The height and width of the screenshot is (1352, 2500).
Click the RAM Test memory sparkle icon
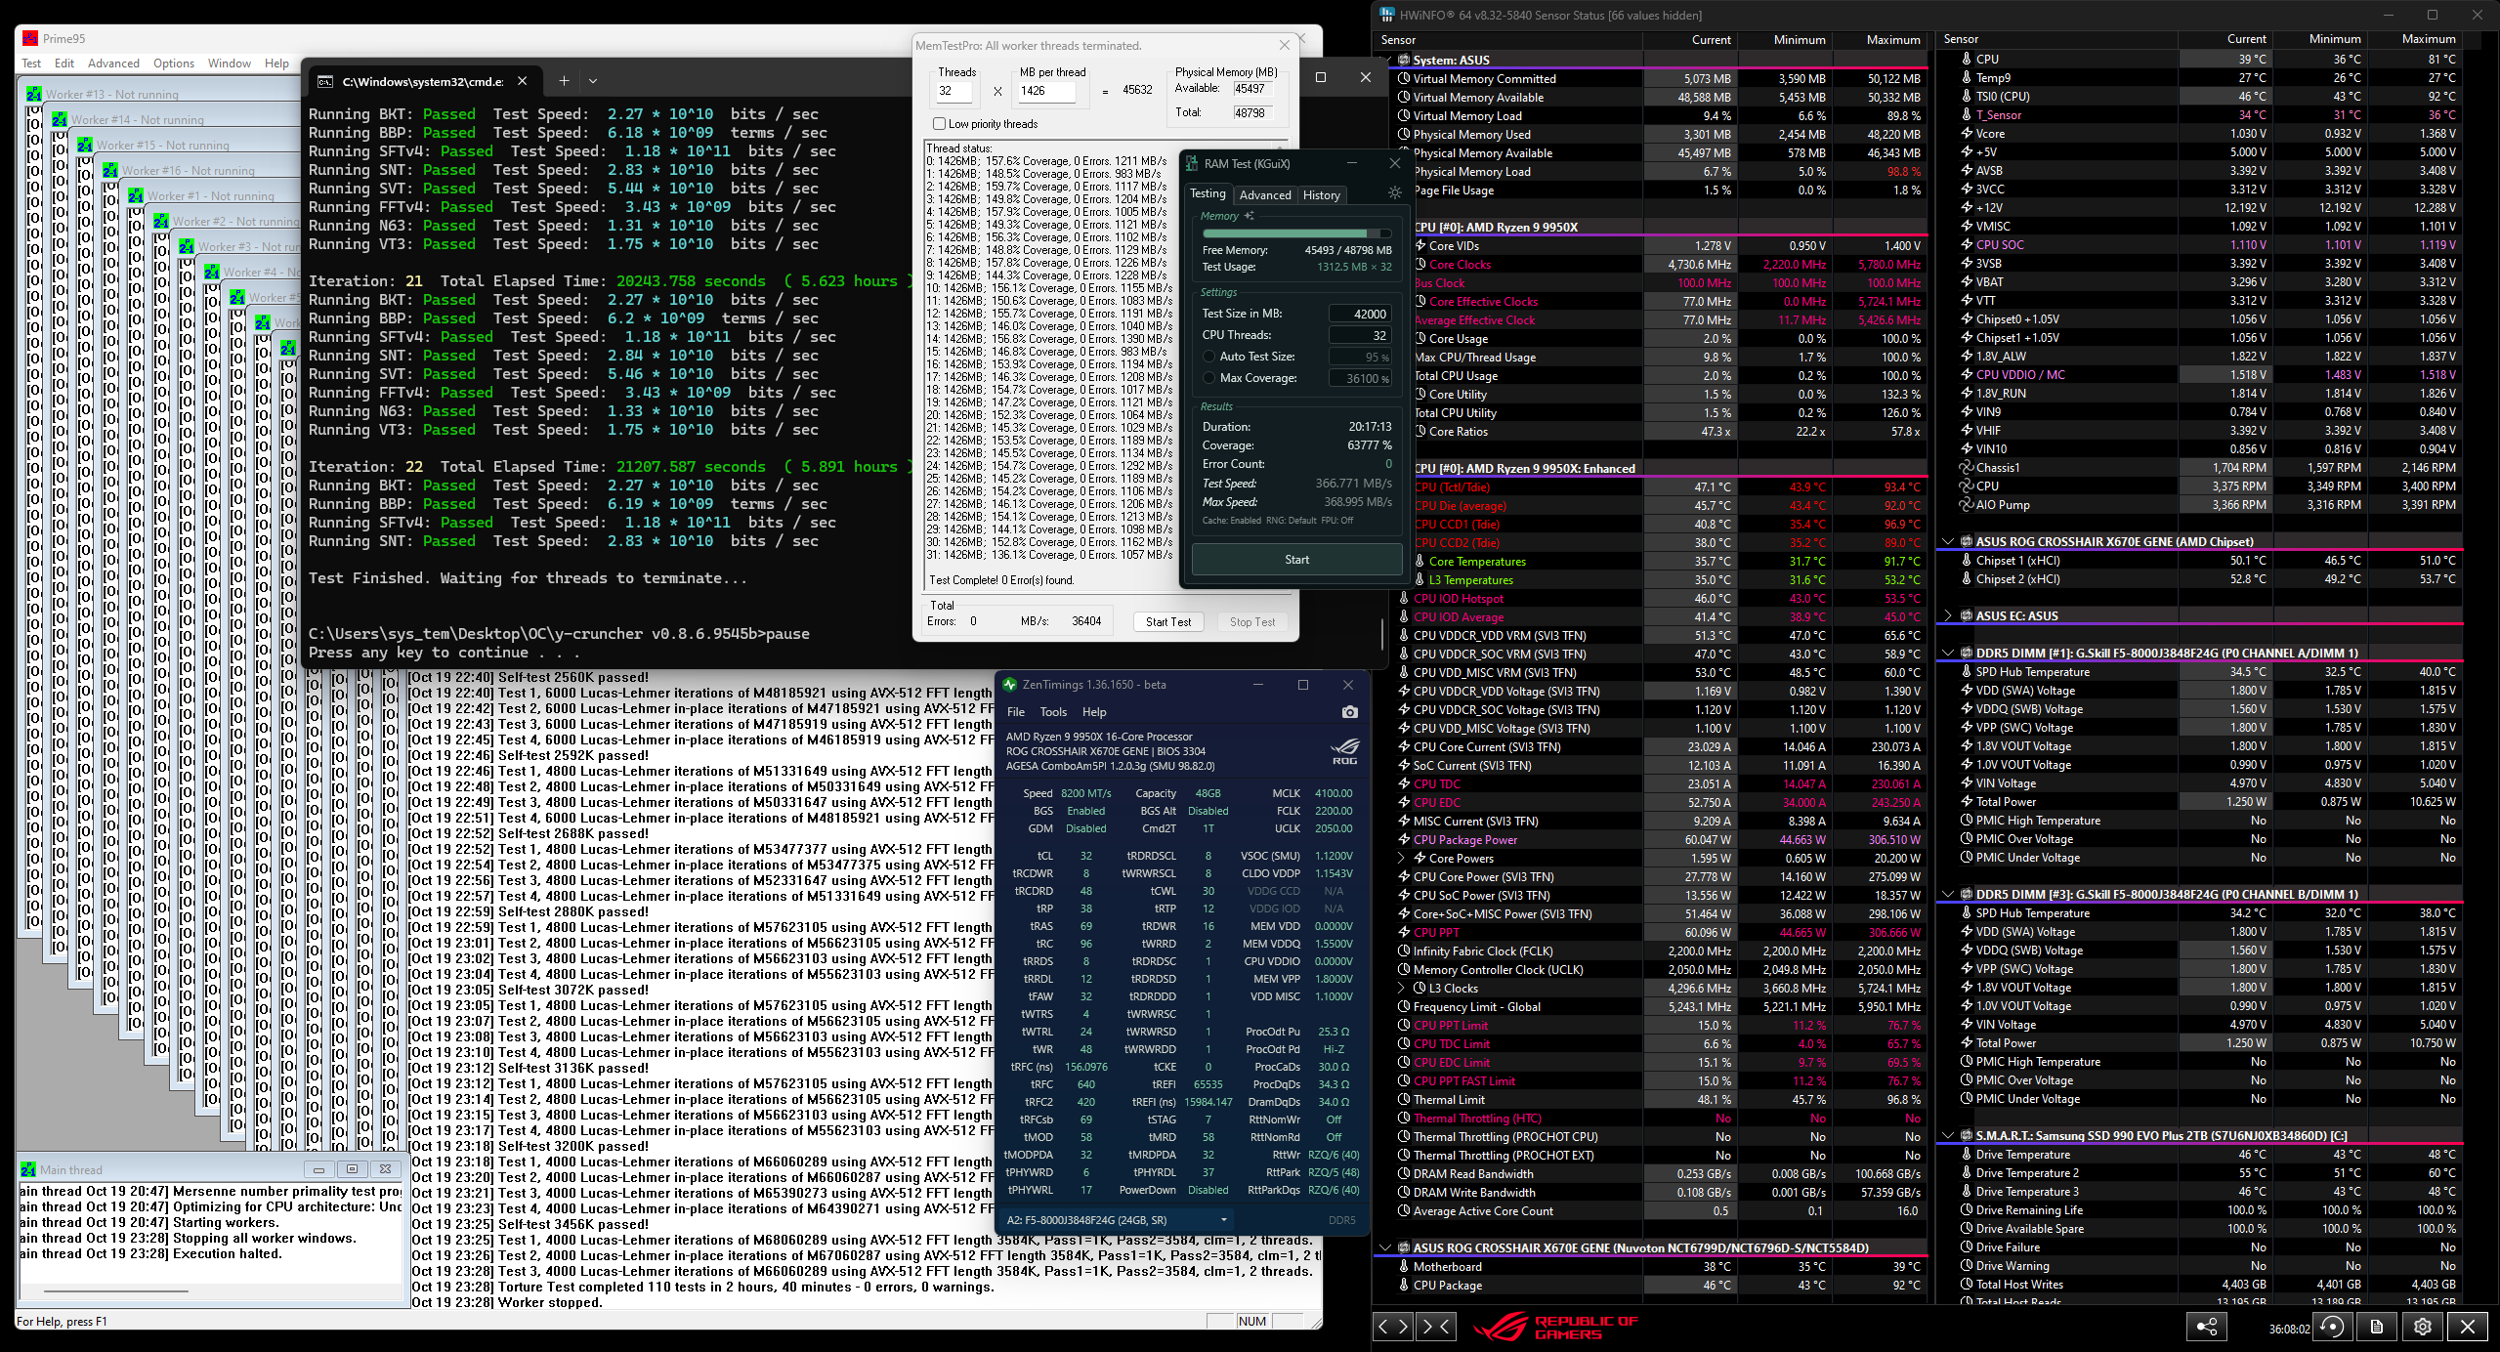[1249, 216]
